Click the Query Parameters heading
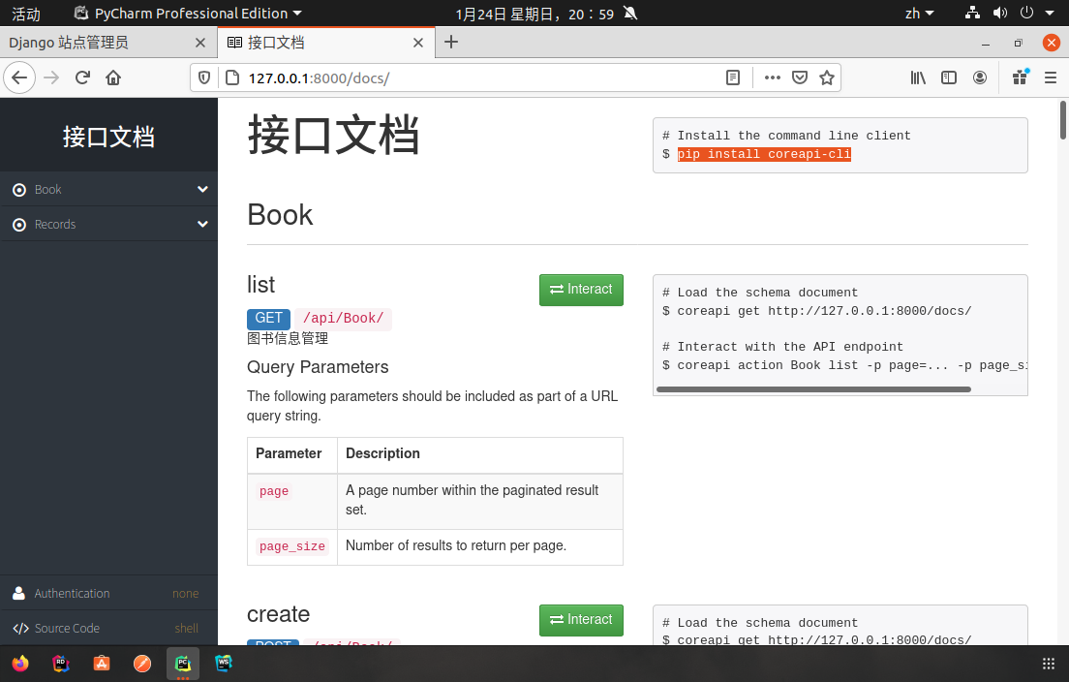The width and height of the screenshot is (1069, 682). tap(318, 367)
